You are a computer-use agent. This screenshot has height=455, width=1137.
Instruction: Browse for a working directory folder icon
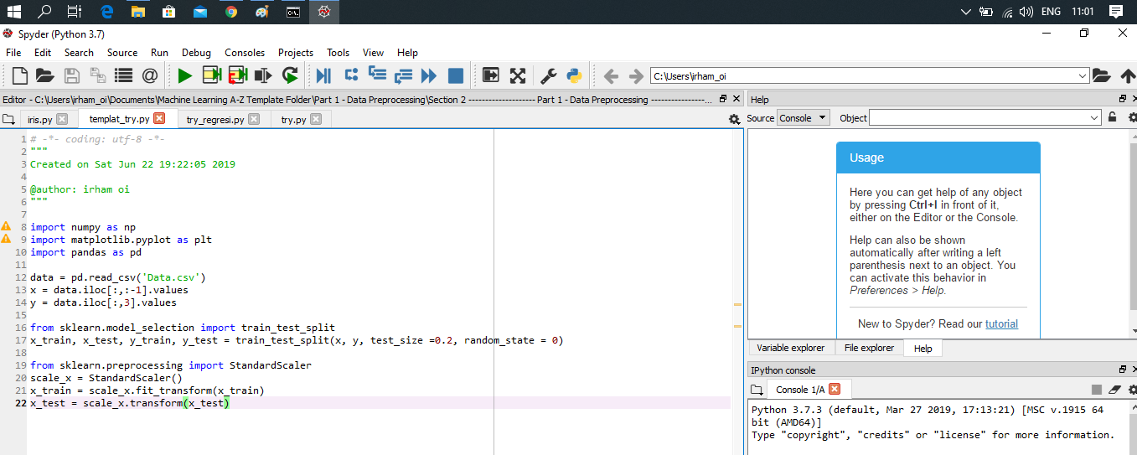[x=1102, y=75]
